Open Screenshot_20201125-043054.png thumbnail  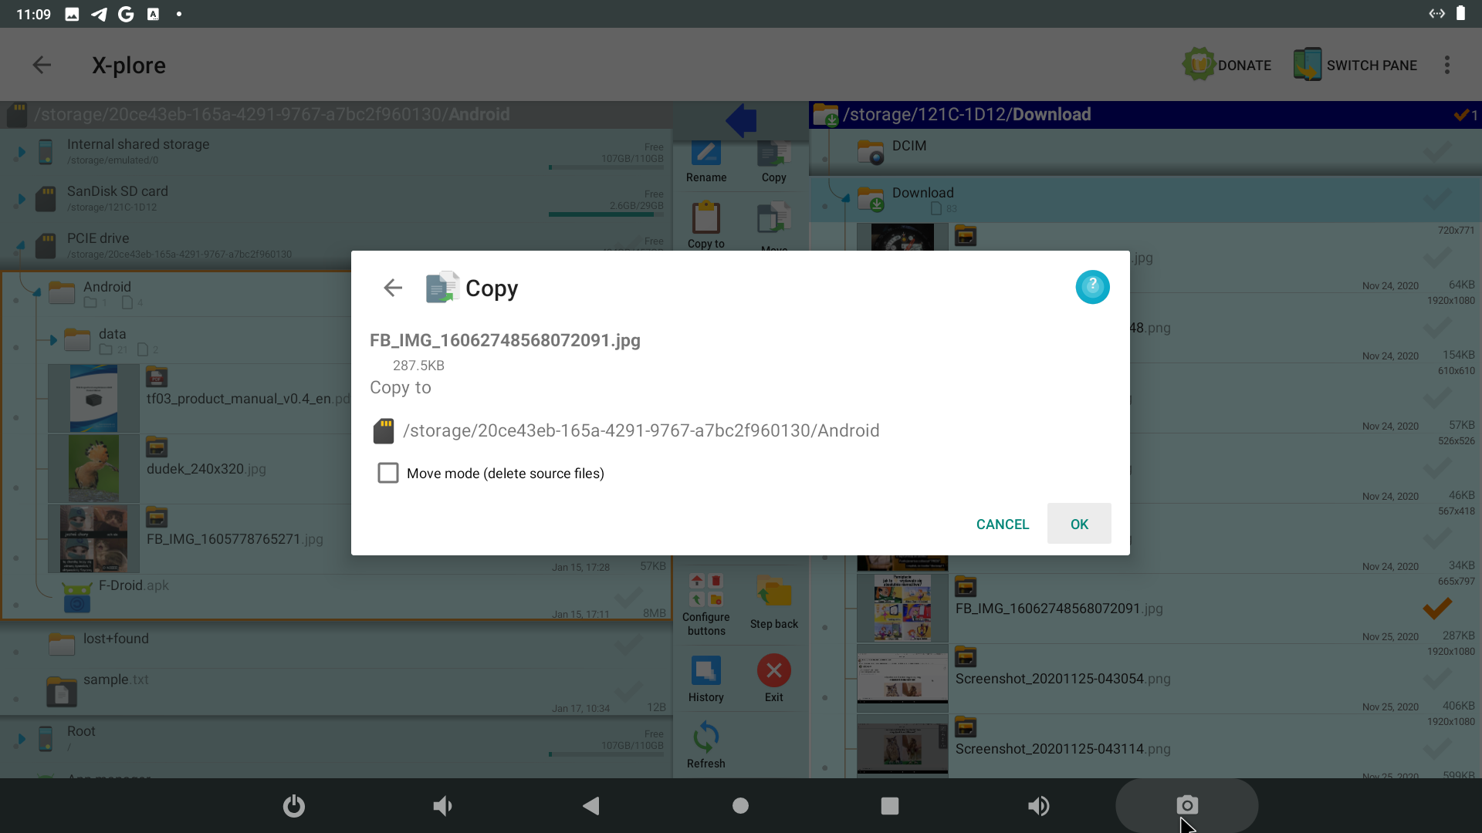(902, 679)
